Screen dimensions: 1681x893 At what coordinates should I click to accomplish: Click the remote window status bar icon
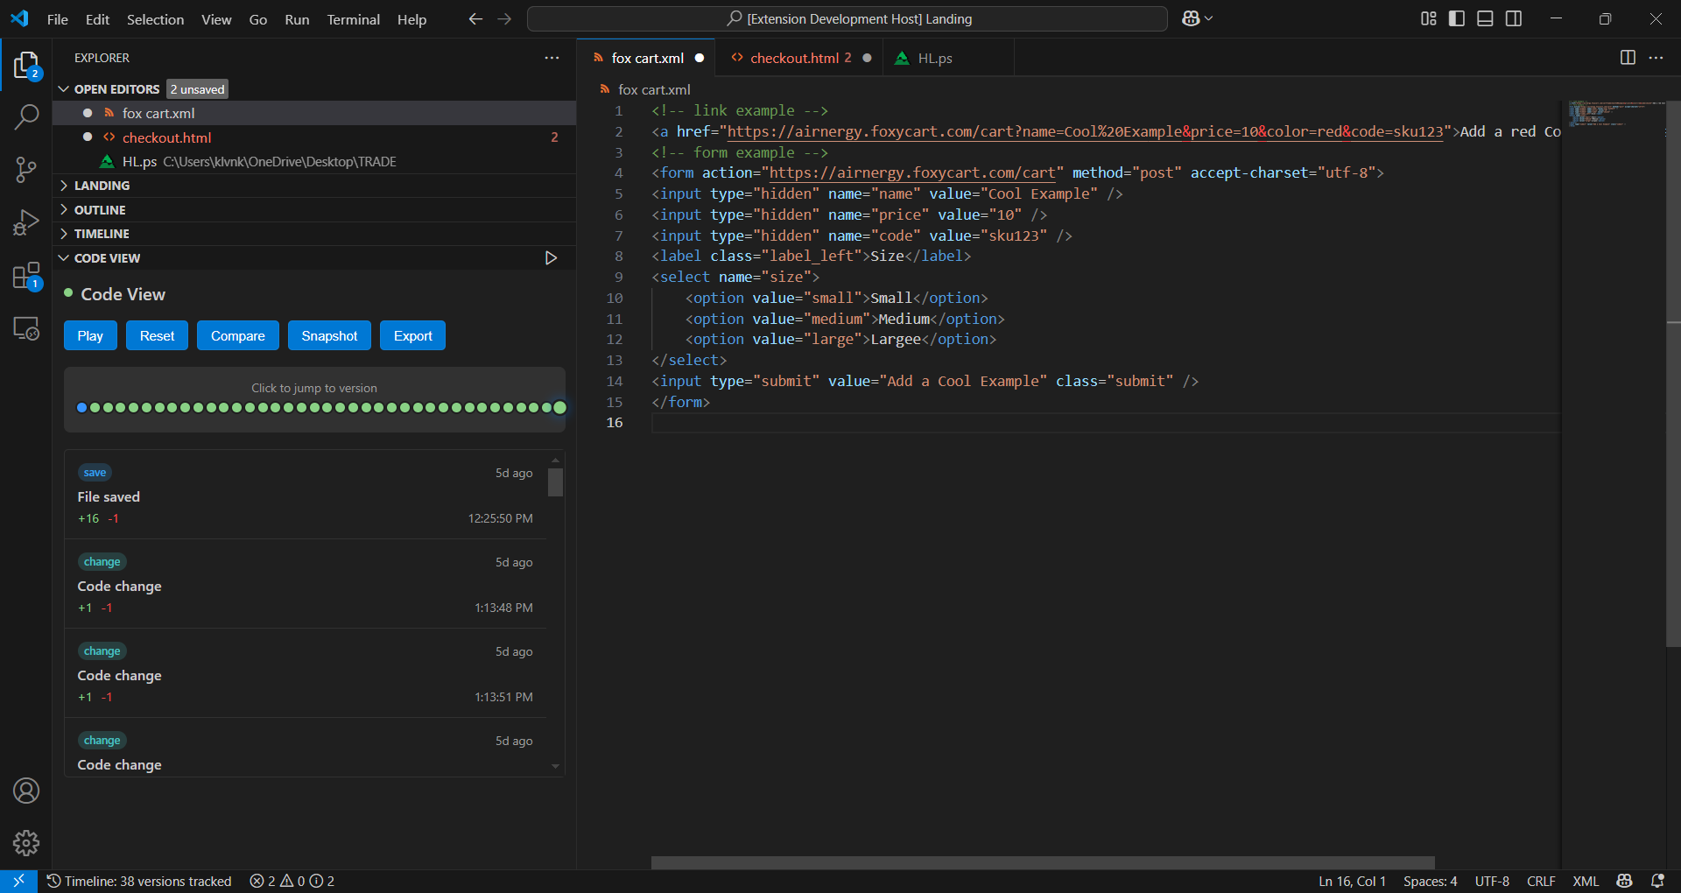[18, 881]
